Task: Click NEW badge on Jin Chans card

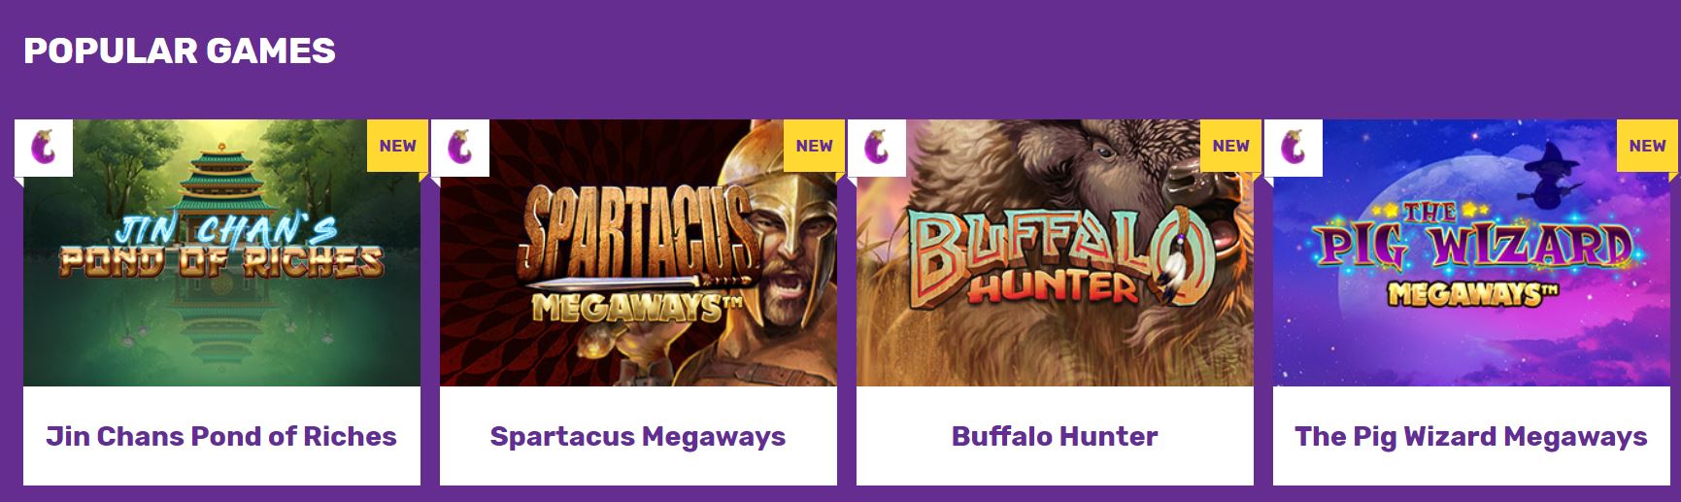Action: [x=397, y=146]
